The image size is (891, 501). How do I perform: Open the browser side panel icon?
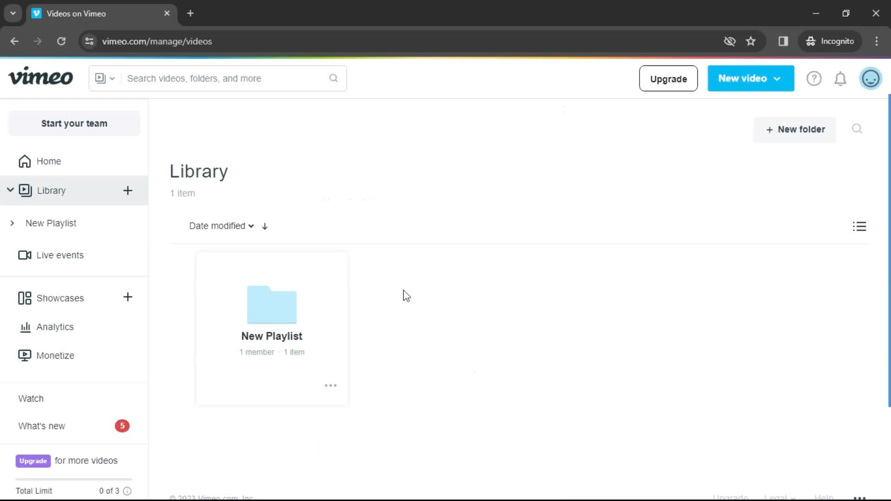[783, 41]
